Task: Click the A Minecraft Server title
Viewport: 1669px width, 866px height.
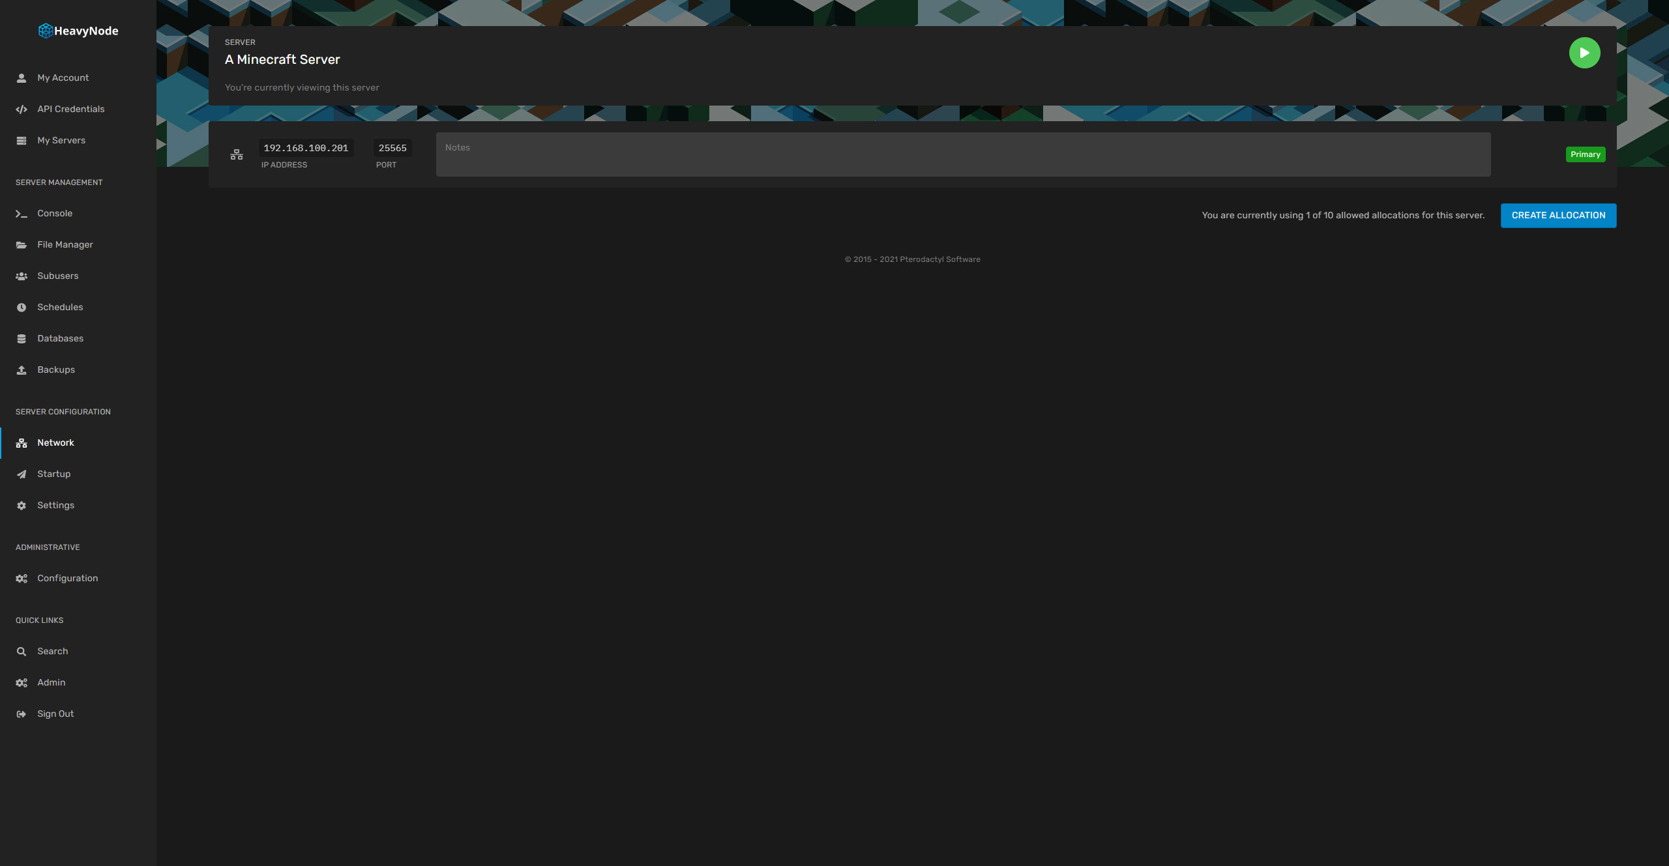Action: pyautogui.click(x=282, y=59)
